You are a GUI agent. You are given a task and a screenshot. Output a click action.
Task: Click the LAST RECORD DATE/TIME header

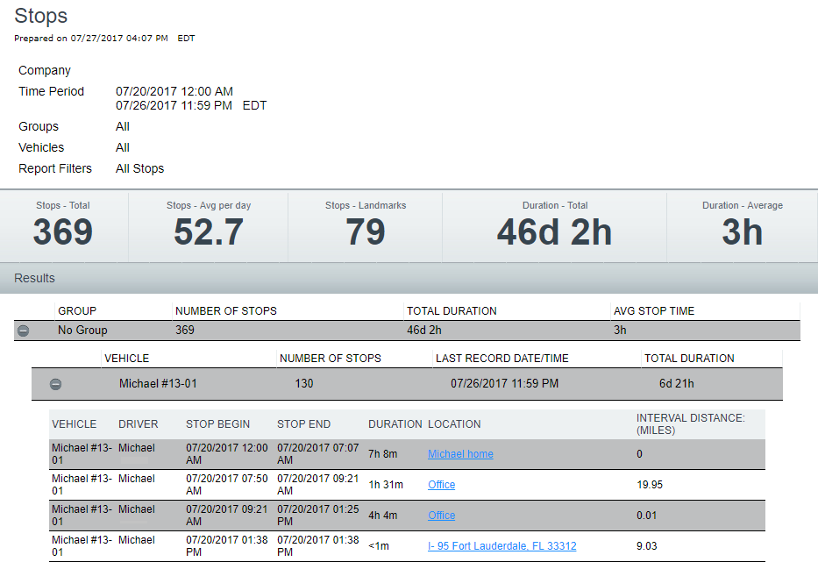coord(501,359)
